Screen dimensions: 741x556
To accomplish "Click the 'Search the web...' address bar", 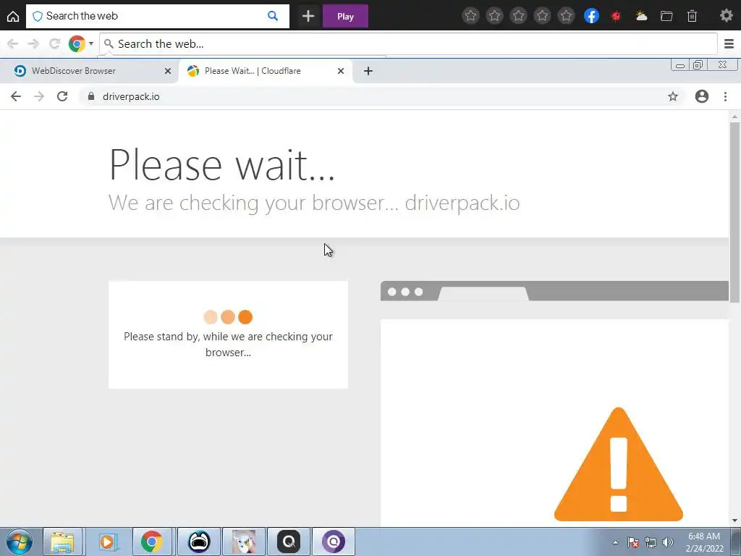I will tap(408, 44).
